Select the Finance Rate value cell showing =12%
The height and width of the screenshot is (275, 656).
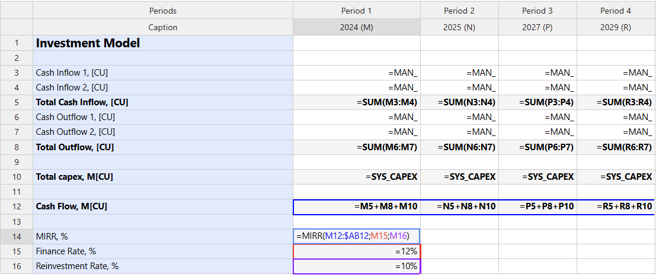click(357, 251)
